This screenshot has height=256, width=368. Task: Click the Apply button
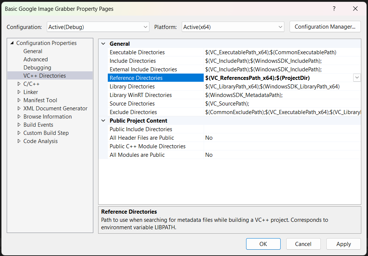pos(343,244)
